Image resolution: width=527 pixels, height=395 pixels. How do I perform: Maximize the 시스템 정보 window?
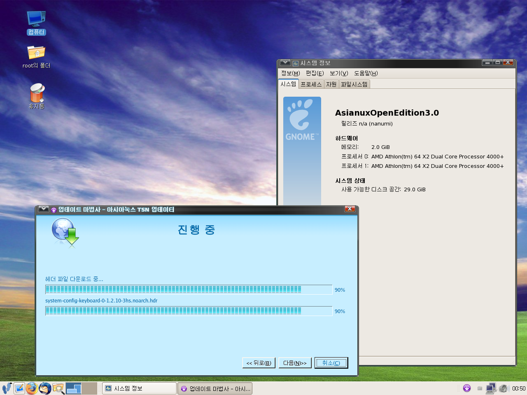tap(498, 63)
